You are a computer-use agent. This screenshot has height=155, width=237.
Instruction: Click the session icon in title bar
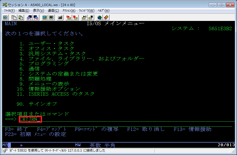5,5
